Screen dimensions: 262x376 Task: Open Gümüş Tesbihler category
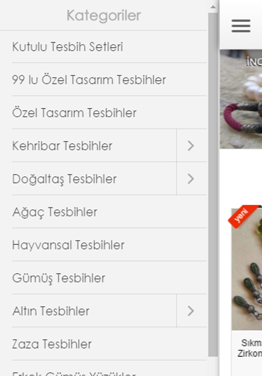tap(109, 278)
